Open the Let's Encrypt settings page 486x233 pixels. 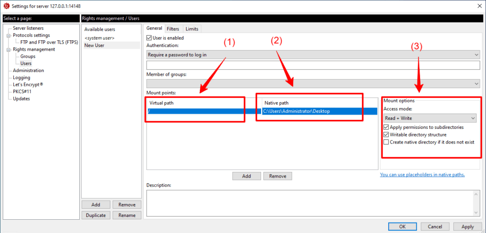tap(28, 84)
